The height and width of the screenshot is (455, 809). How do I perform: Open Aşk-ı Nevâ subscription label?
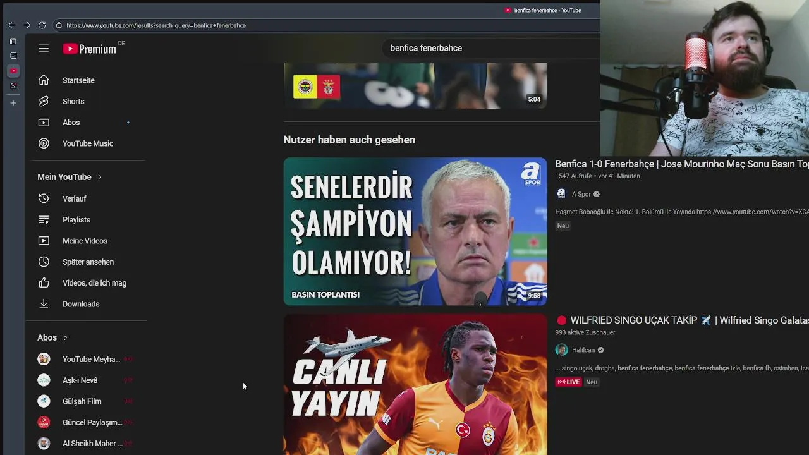tap(80, 380)
